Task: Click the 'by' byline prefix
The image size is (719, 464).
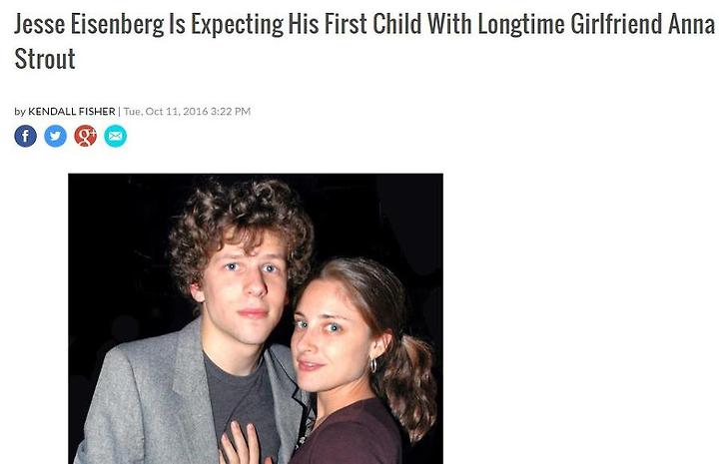Action: (20, 112)
